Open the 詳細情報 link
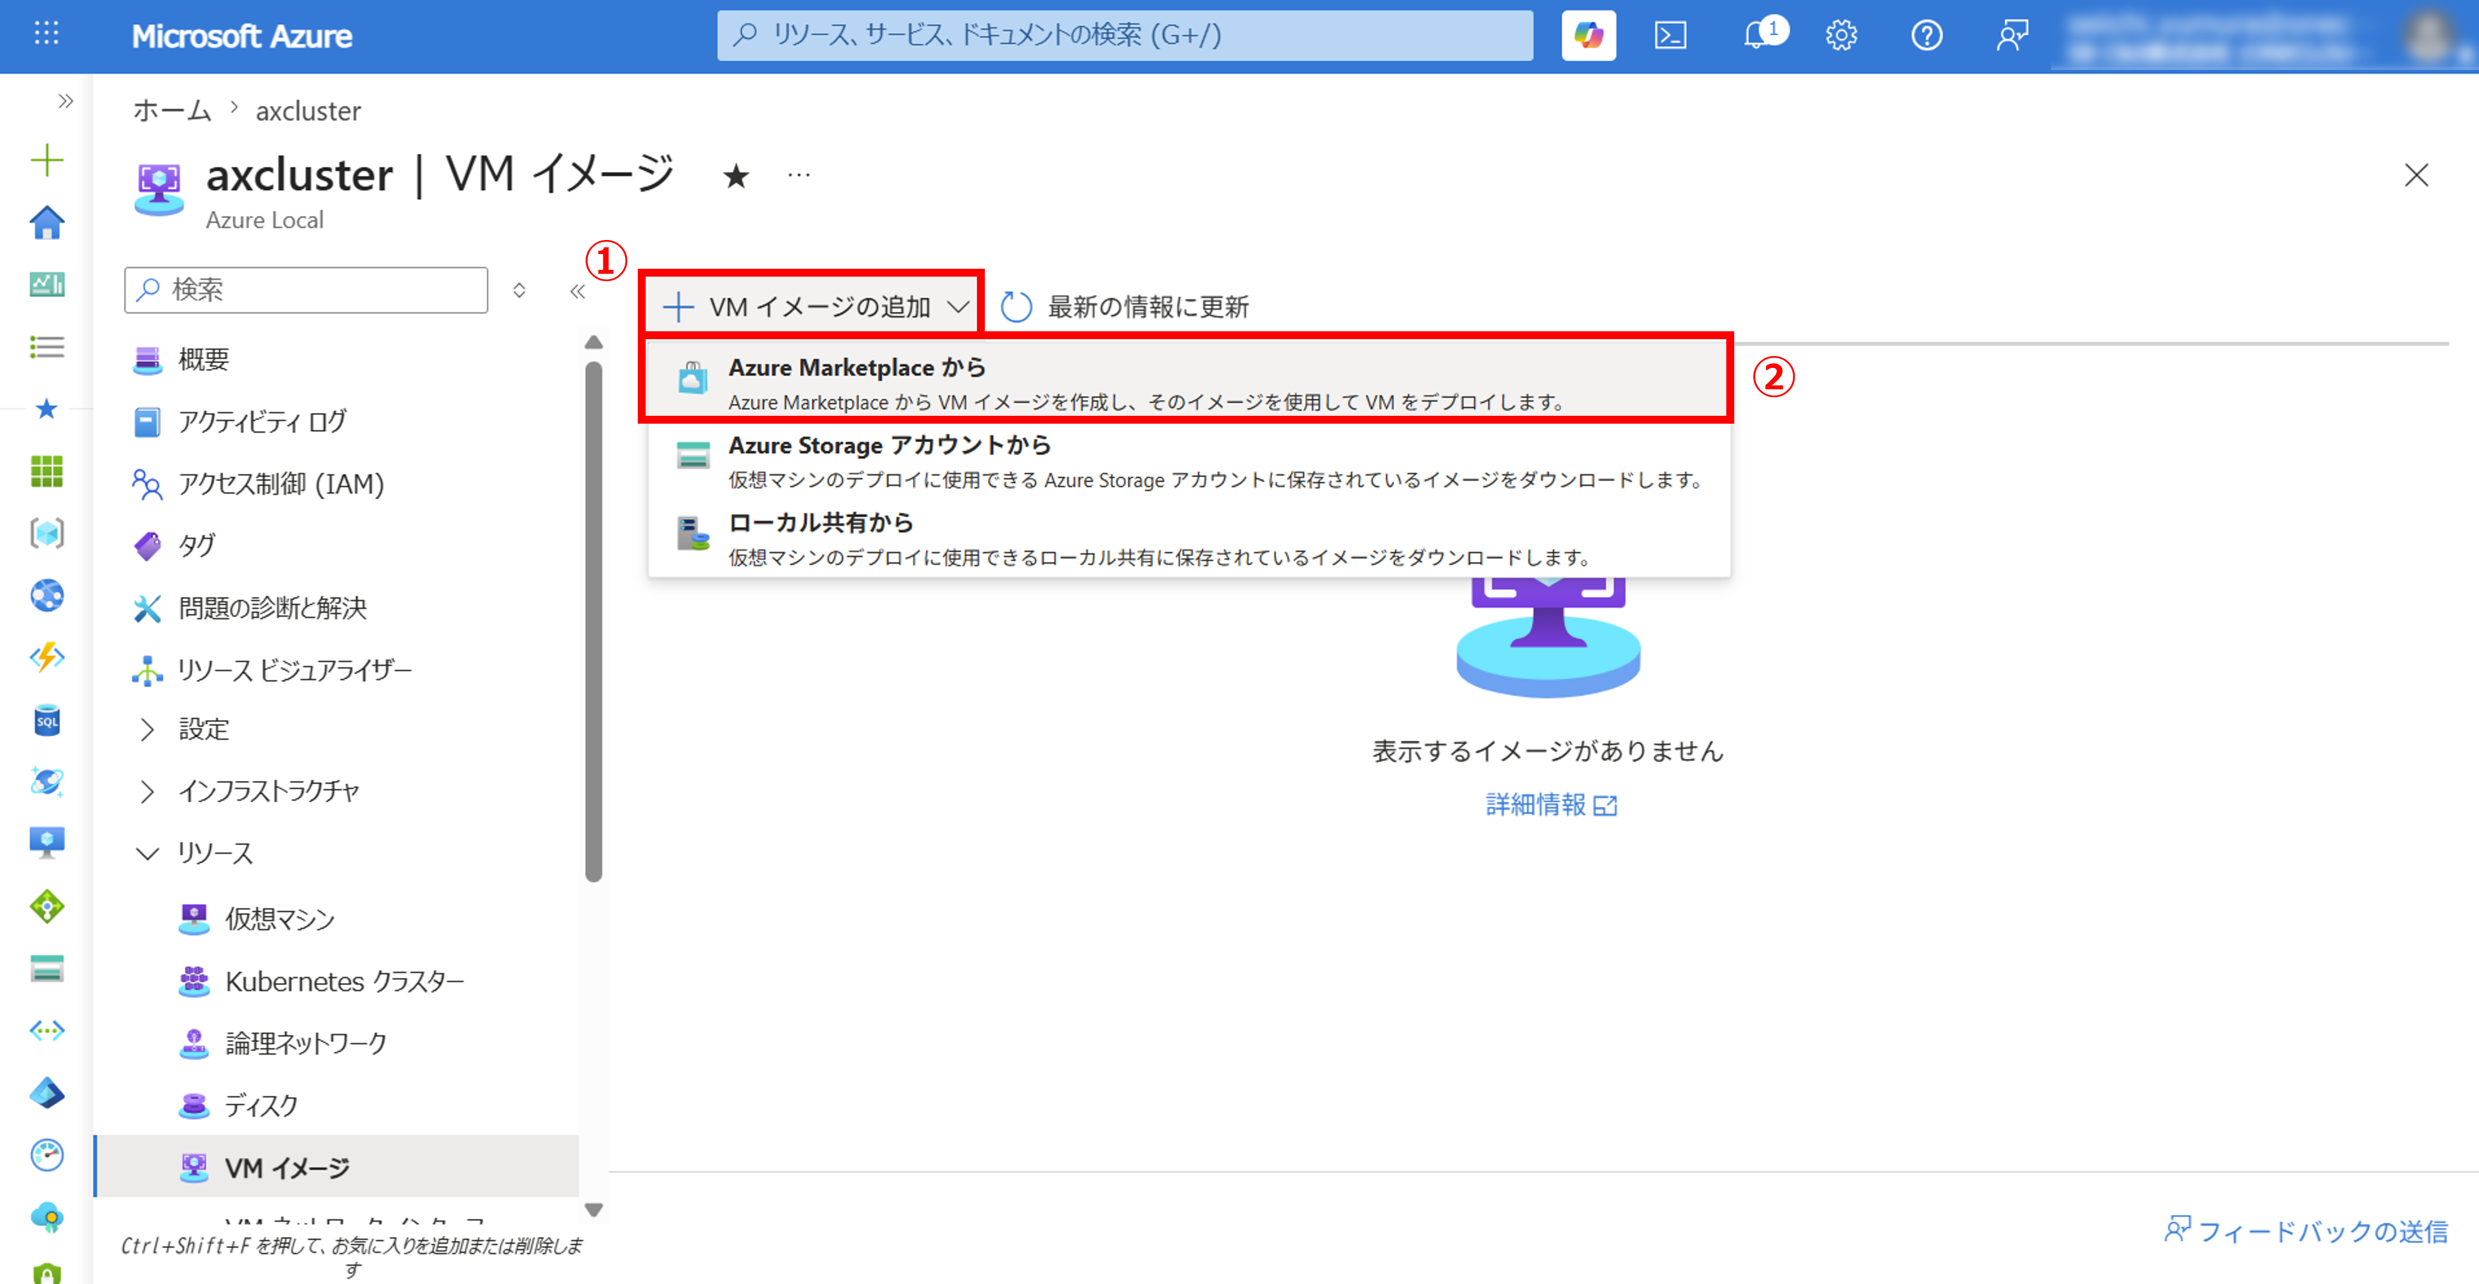 coord(1551,805)
